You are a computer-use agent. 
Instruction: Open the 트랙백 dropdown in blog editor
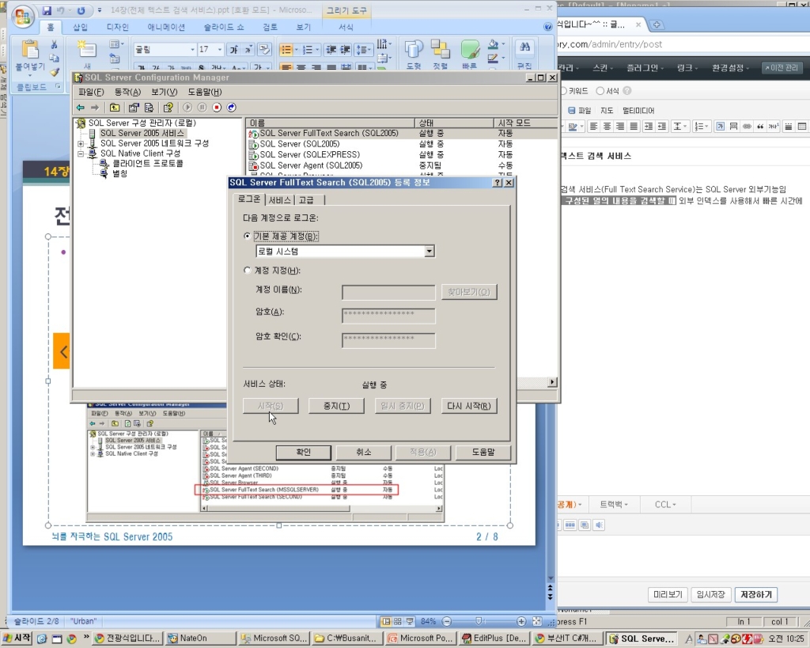coord(614,504)
